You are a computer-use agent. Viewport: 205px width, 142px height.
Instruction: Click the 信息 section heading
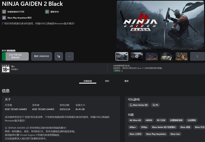6,91
